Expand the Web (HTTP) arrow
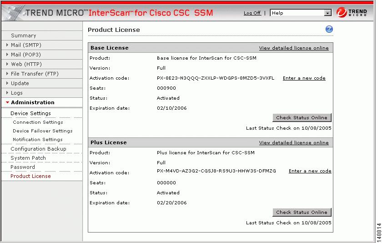The height and width of the screenshot is (243, 382). [x=7, y=64]
